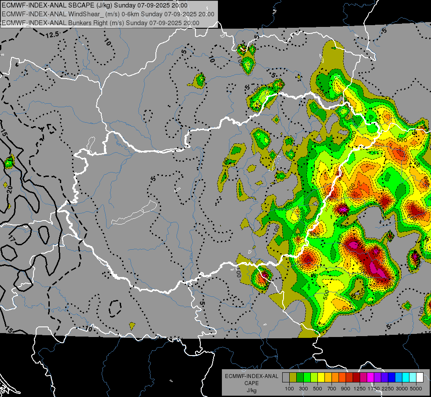Click the 20 contour label on the map
This screenshot has width=431, height=397.
click(10, 189)
